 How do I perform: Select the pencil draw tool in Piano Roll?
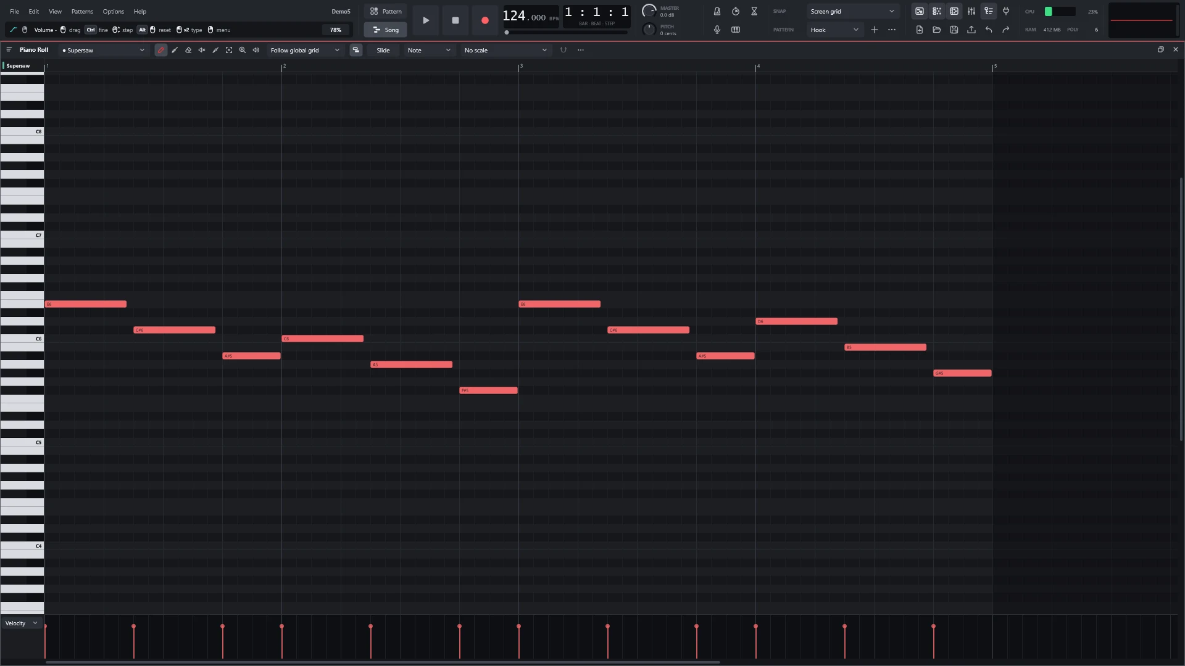pyautogui.click(x=161, y=50)
